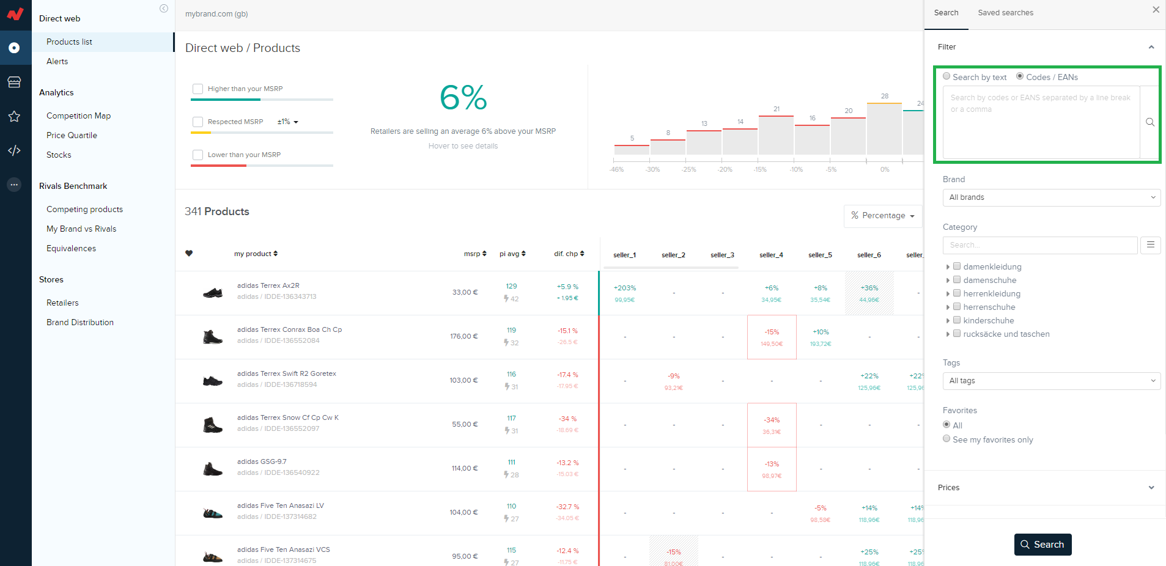Image resolution: width=1166 pixels, height=566 pixels.
Task: Click histogram bar labeled 28
Action: [884, 129]
